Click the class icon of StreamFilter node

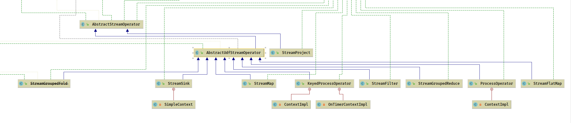[x=362, y=84]
